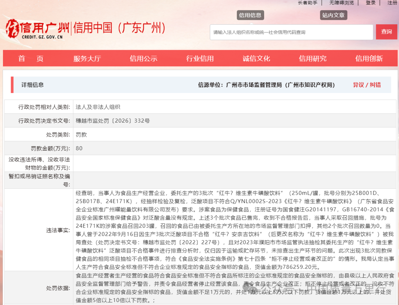Viewport: 399px width, 305px height.
Task: Open 信用创新 navigation item
Action: point(369,58)
